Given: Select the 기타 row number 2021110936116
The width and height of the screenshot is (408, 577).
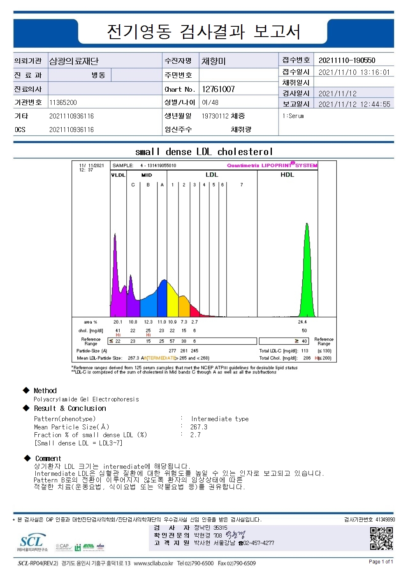Looking at the screenshot, I should (72, 116).
